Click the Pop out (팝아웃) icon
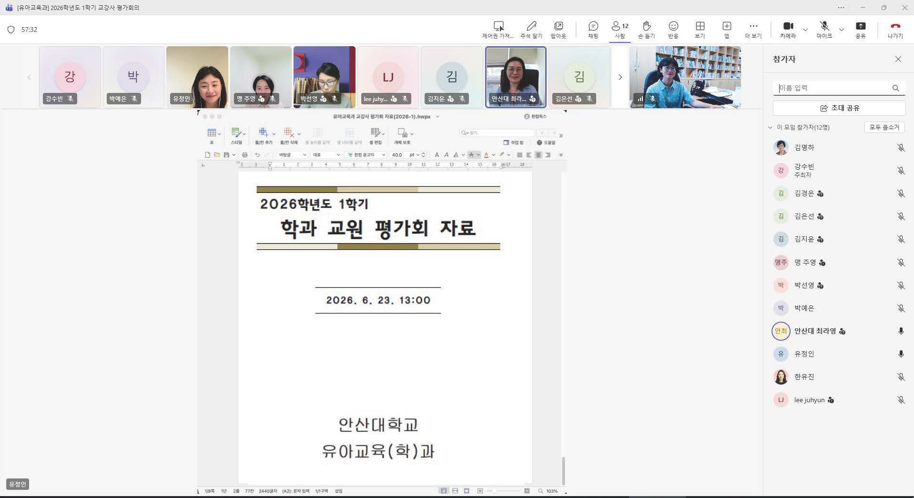This screenshot has width=914, height=498. [x=558, y=30]
